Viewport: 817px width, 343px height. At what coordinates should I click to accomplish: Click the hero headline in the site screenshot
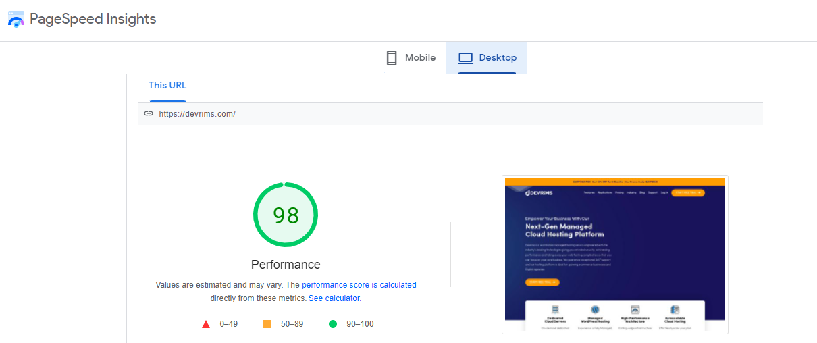(x=559, y=231)
